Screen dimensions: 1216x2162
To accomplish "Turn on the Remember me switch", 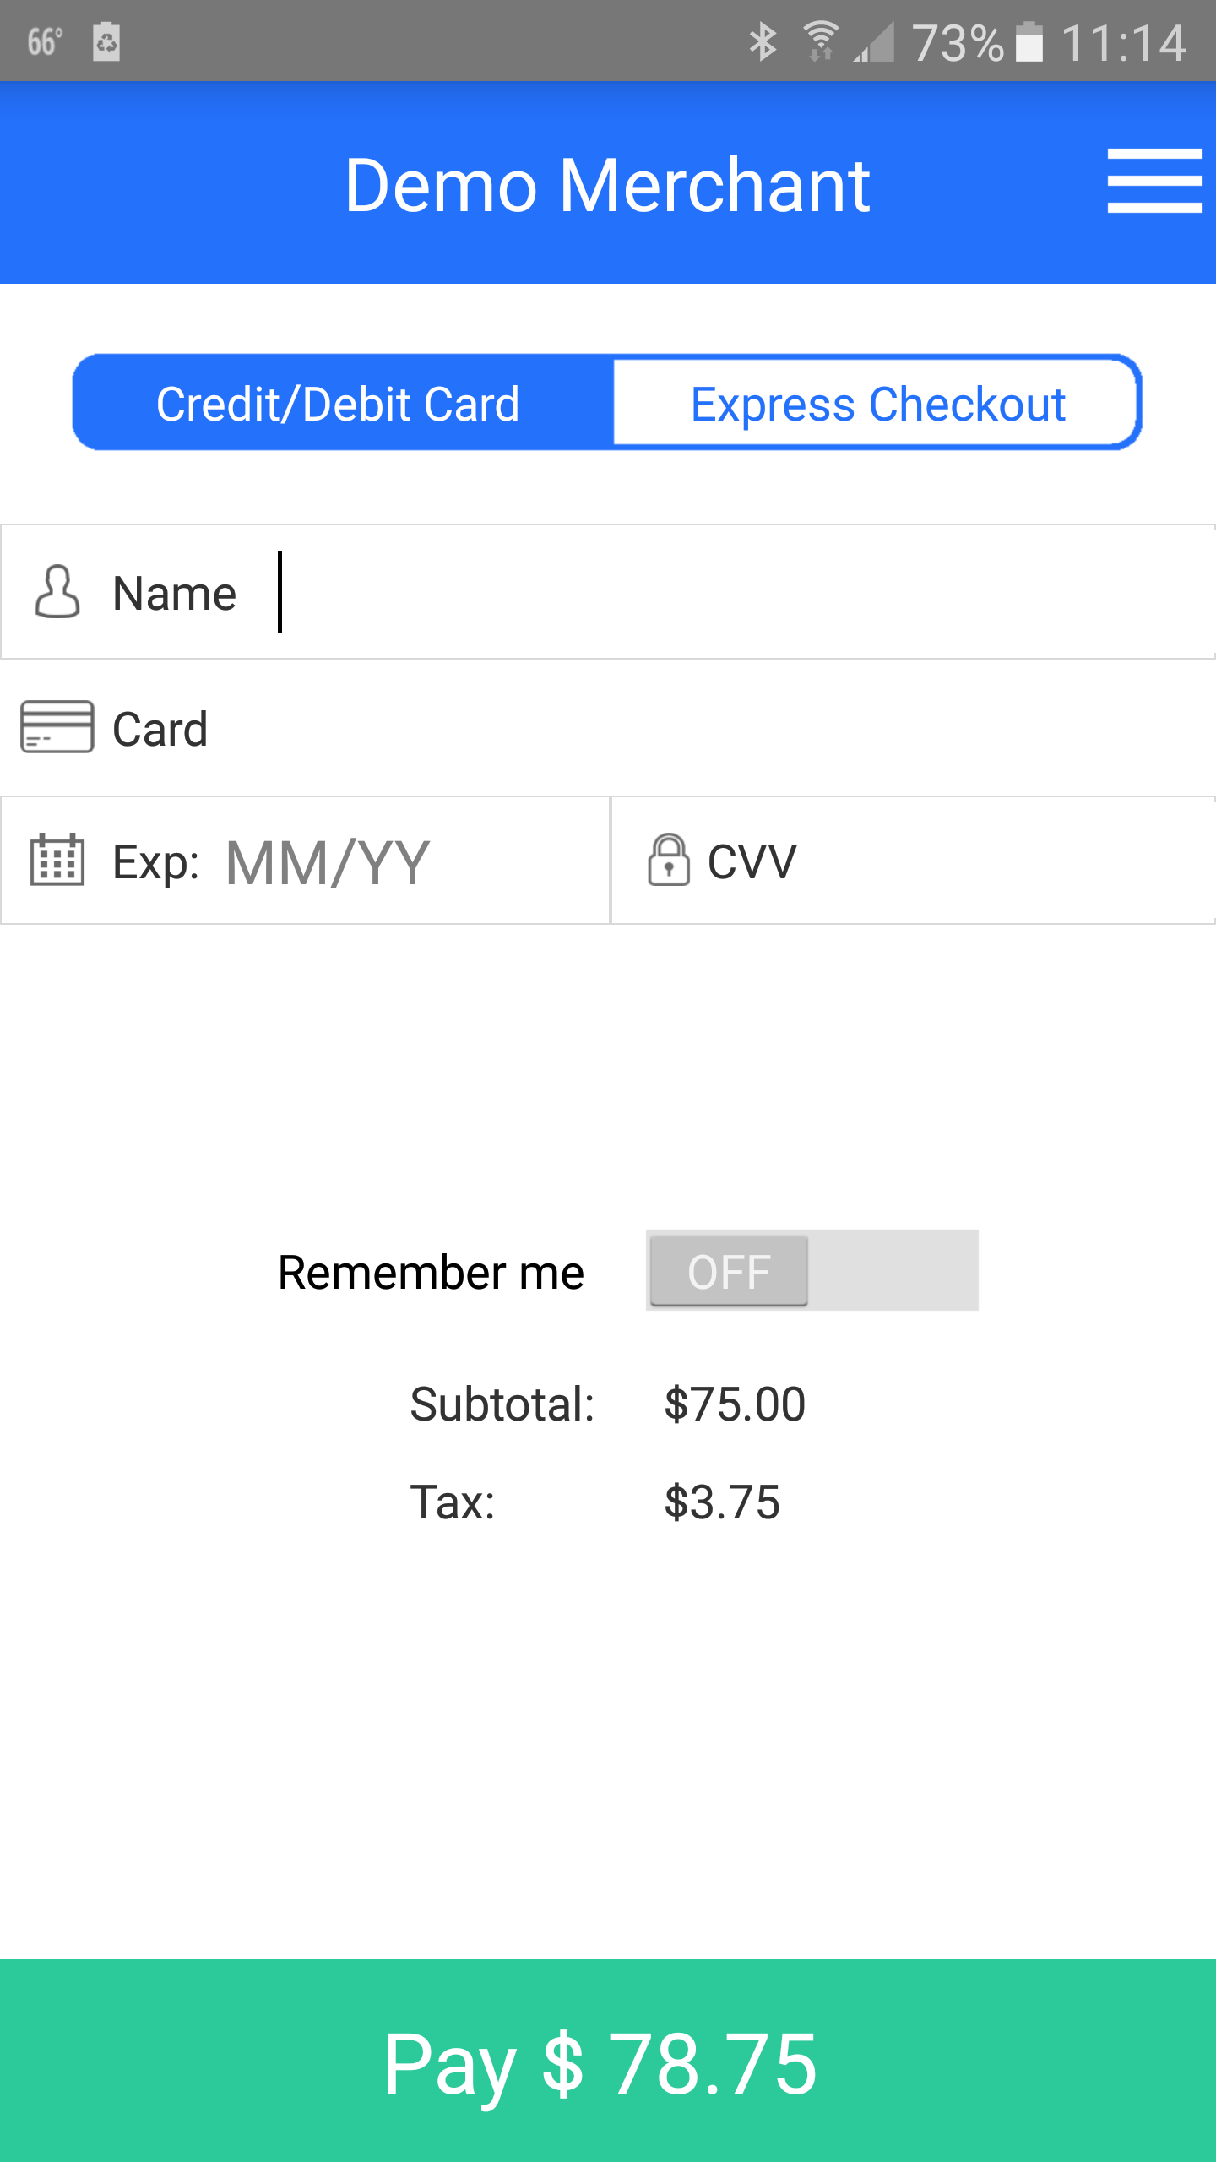I will [812, 1270].
